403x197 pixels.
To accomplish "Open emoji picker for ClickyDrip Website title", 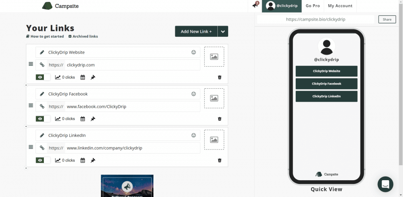I will tap(194, 52).
